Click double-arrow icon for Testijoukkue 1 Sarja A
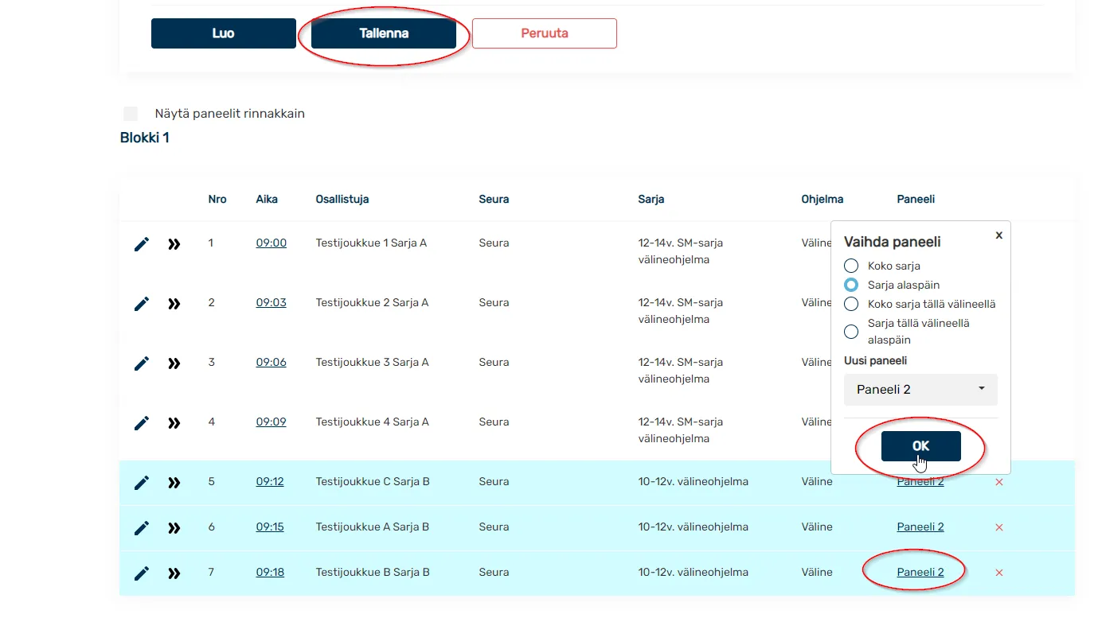Screen dimensions: 1098x618 [x=174, y=244]
